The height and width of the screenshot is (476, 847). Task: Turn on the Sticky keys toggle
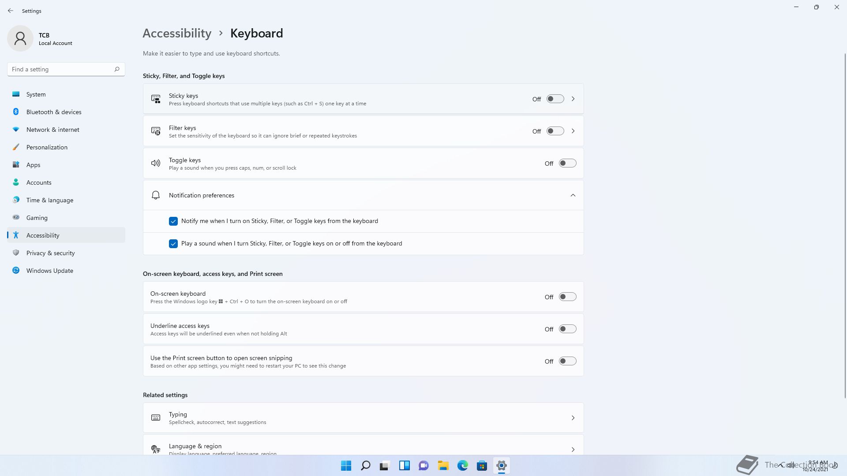(555, 99)
